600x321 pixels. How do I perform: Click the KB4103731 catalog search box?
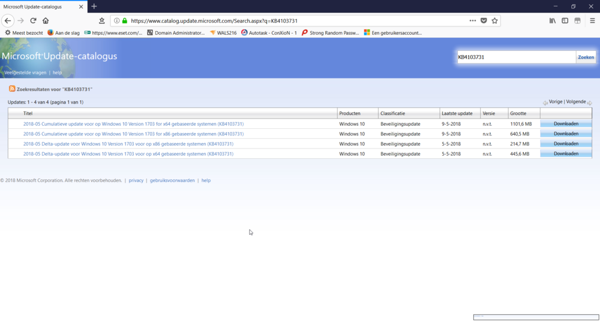click(517, 57)
